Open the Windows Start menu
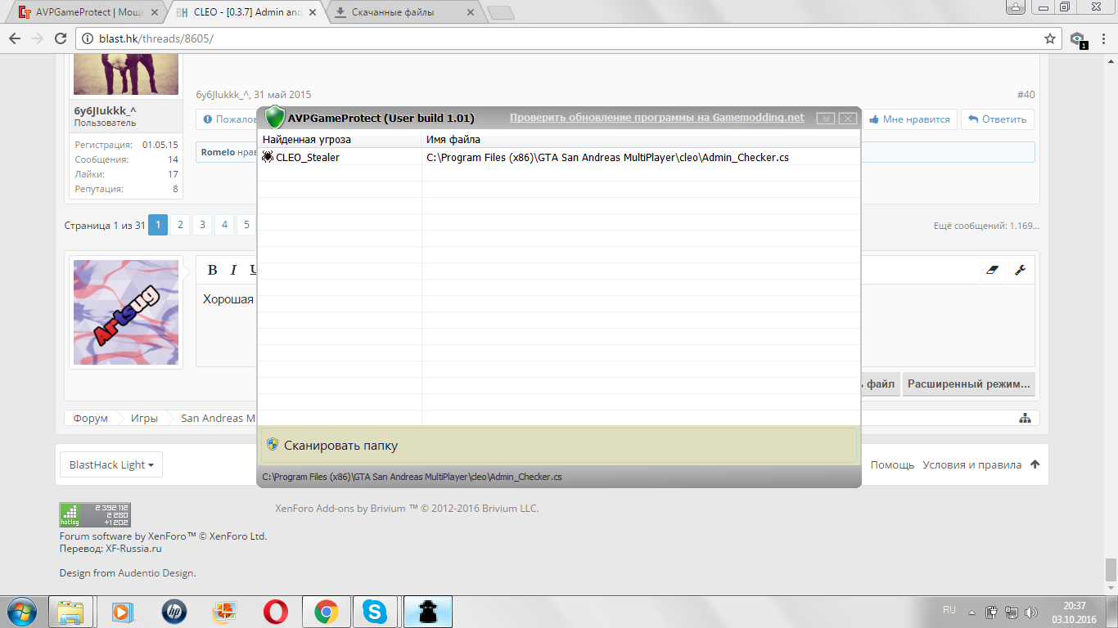The image size is (1118, 628). 21,612
